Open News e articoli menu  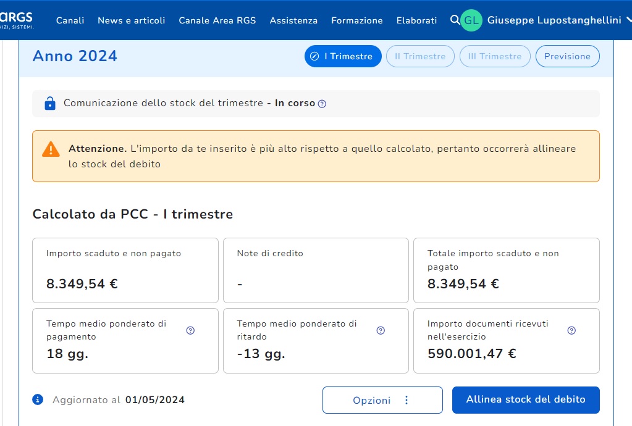[x=131, y=20]
